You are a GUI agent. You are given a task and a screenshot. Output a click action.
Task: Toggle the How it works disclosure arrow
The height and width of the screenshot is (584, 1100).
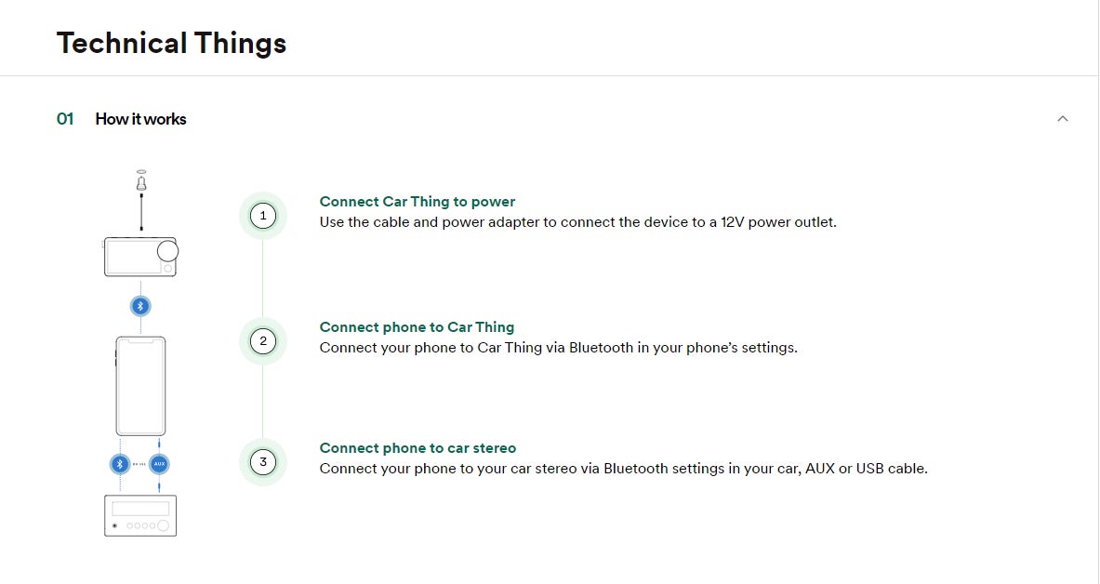(x=1062, y=118)
